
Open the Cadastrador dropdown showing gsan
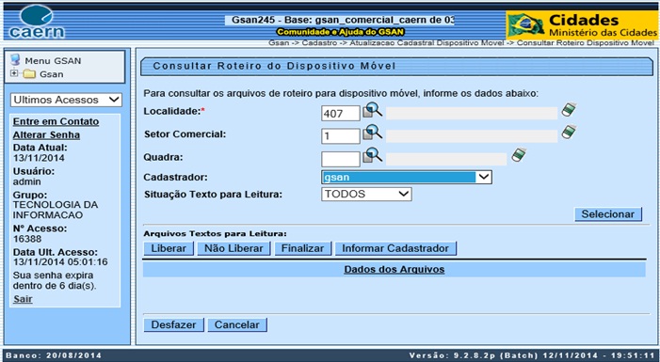click(x=406, y=177)
